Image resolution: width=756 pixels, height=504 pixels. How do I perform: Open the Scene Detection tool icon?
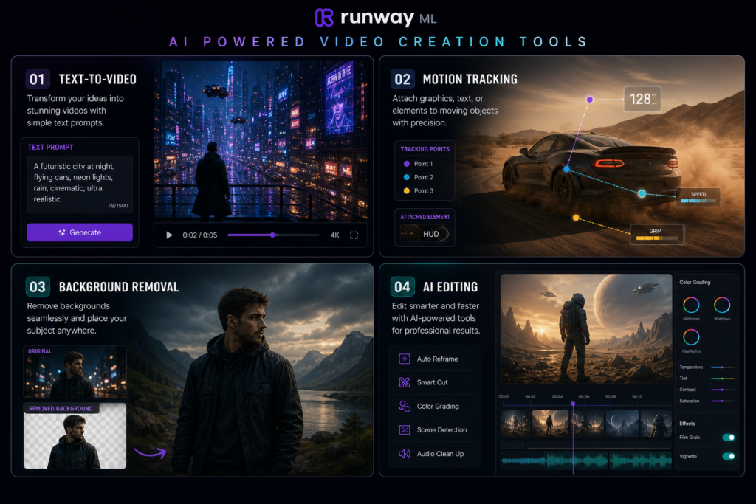(x=405, y=429)
